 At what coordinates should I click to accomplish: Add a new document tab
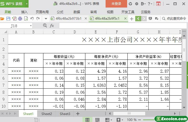click(132, 19)
